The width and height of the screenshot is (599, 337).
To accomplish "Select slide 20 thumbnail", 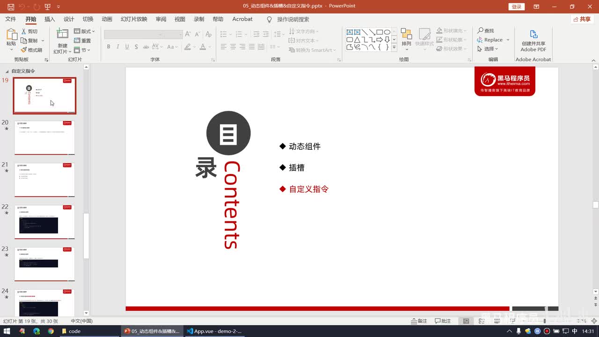I will click(44, 138).
